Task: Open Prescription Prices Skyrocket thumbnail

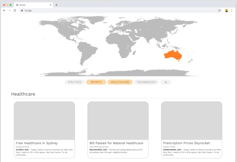Action: tap(191, 121)
